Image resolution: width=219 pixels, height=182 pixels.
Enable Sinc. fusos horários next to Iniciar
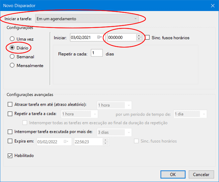pos(147,37)
